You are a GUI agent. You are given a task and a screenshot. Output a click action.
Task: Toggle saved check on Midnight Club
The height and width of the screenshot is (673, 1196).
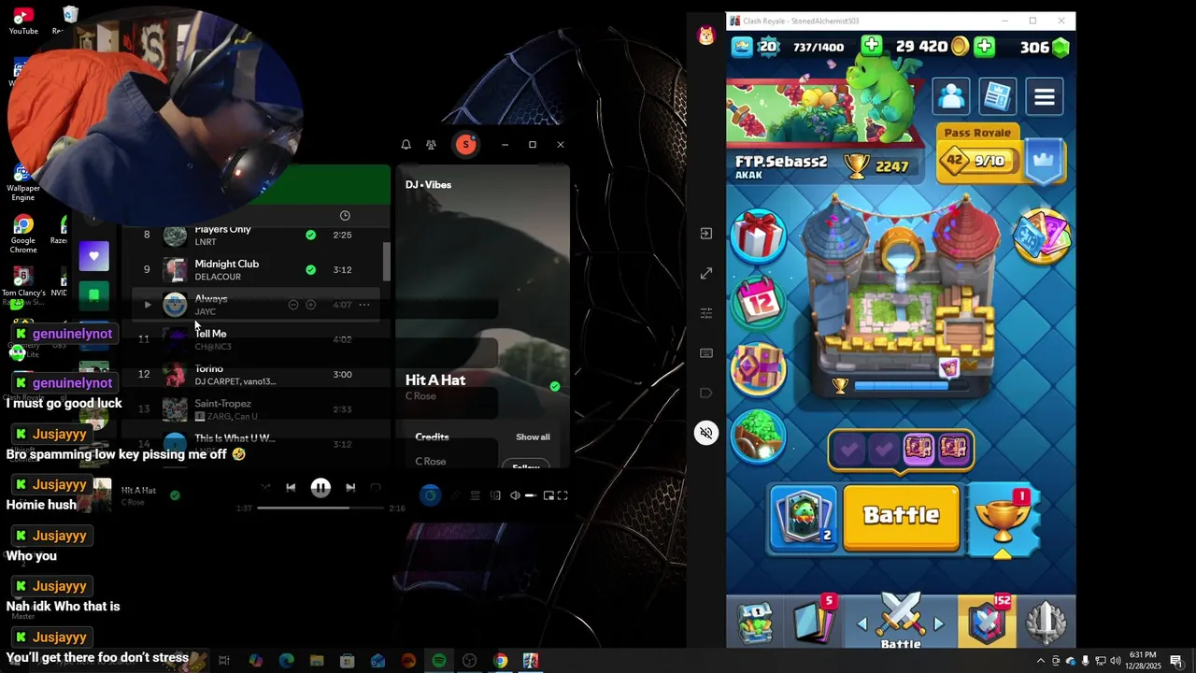pos(310,270)
